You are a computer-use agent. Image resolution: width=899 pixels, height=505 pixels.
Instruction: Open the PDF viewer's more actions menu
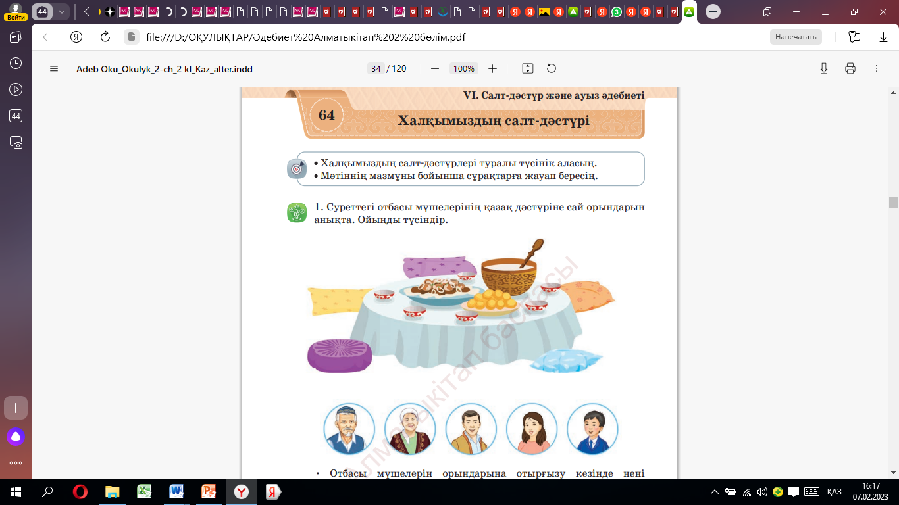(x=876, y=69)
